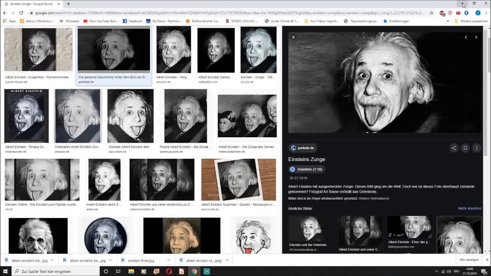Click Alle anzeigen in downloads bar
The image size is (491, 276).
pyautogui.click(x=469, y=260)
